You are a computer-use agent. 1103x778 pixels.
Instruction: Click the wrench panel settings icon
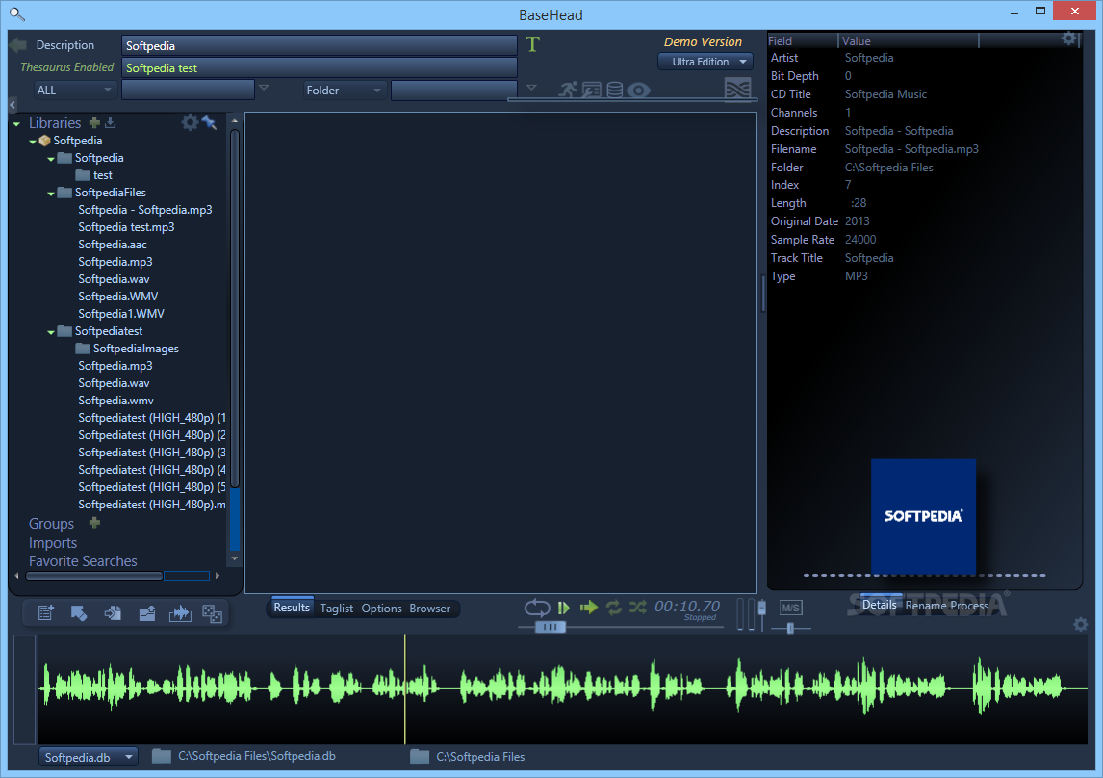pos(592,90)
